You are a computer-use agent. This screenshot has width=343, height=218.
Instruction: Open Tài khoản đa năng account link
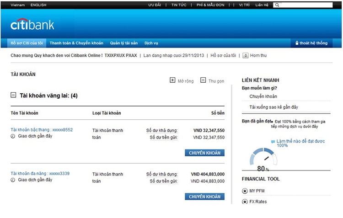[40, 173]
